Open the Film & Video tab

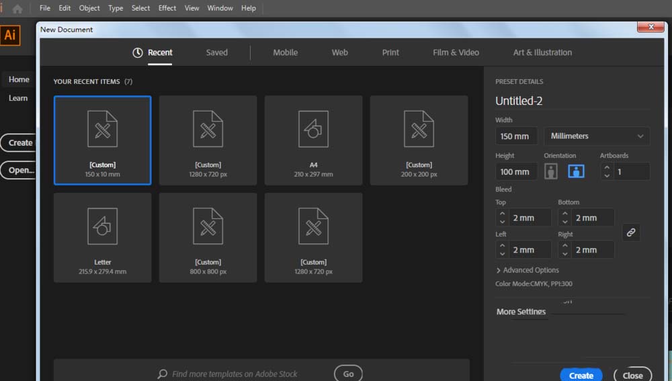click(x=456, y=52)
